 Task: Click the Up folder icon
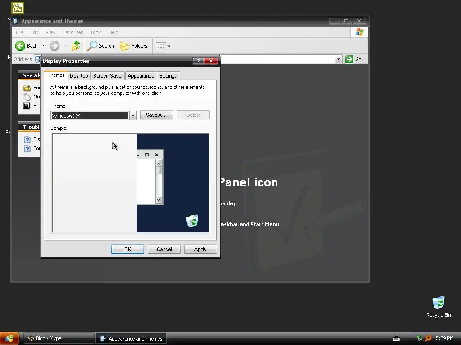76,46
